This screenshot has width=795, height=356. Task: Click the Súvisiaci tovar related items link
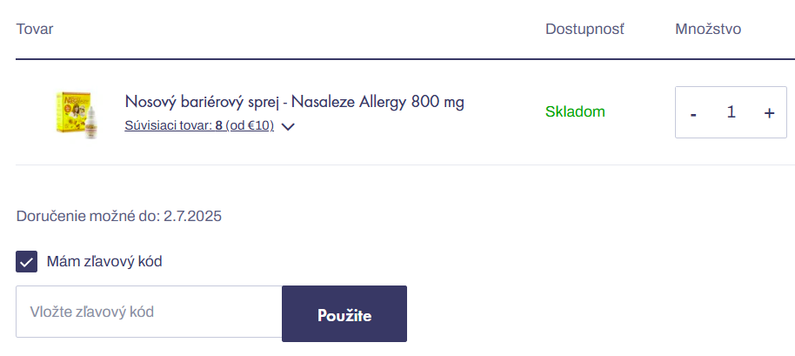pos(199,126)
